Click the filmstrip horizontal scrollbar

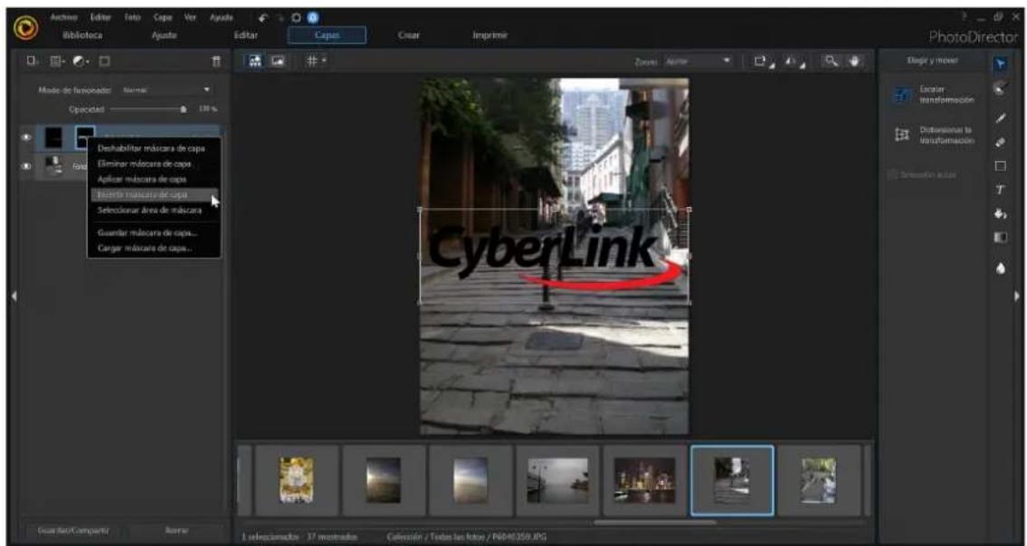click(654, 522)
